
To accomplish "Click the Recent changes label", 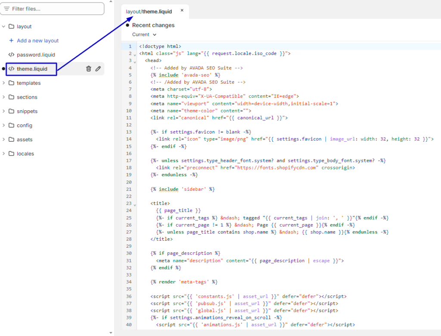I will pyautogui.click(x=153, y=25).
